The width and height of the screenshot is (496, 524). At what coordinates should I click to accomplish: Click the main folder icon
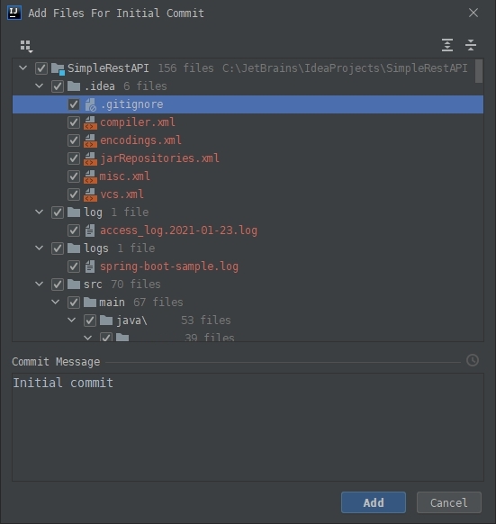pos(90,303)
